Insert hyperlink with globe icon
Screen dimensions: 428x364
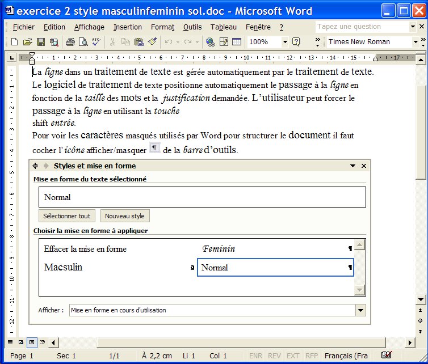[x=210, y=42]
